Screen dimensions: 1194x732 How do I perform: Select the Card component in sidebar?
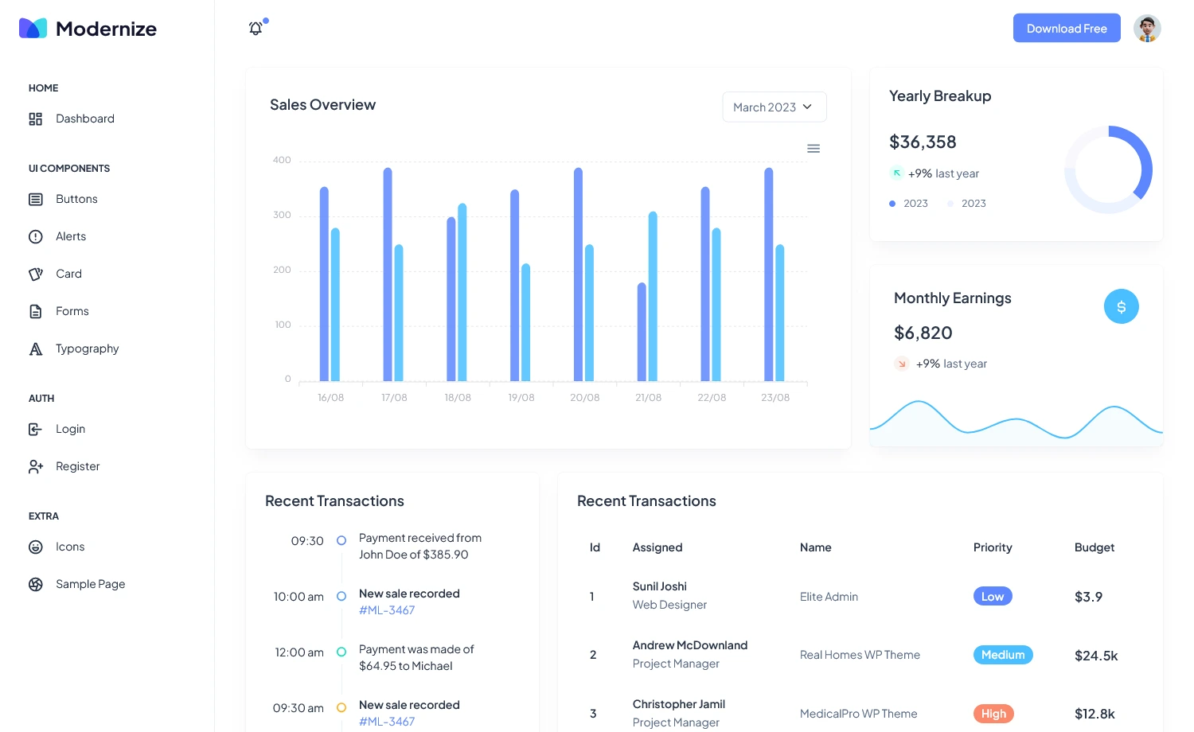tap(68, 274)
